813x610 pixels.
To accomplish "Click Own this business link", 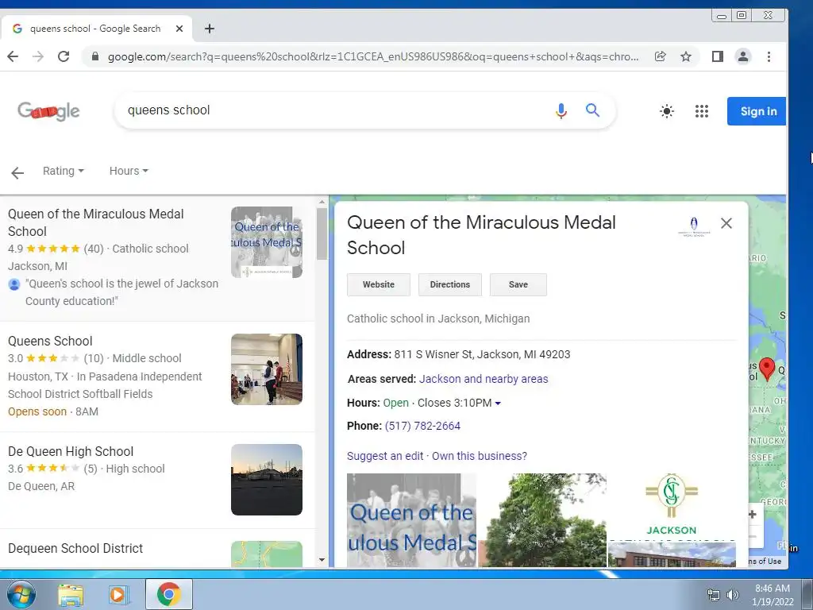I will 480,456.
